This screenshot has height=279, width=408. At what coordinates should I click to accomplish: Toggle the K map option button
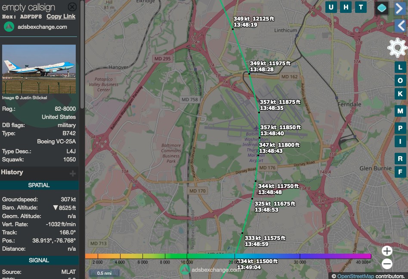point(400,94)
